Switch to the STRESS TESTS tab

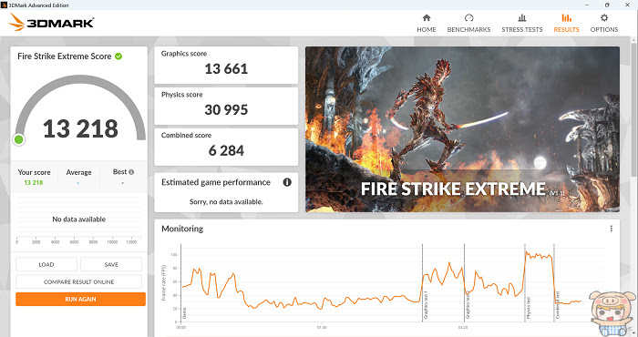[x=522, y=30]
